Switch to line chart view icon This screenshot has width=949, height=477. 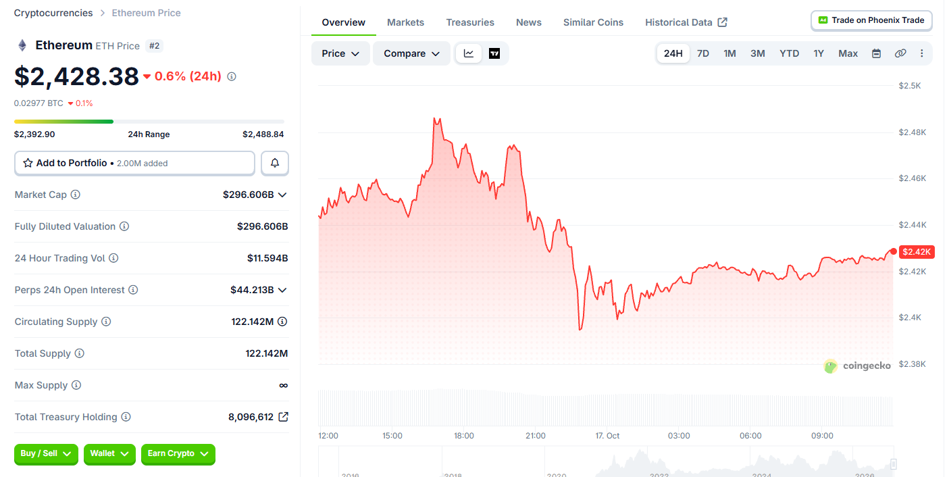tap(469, 53)
